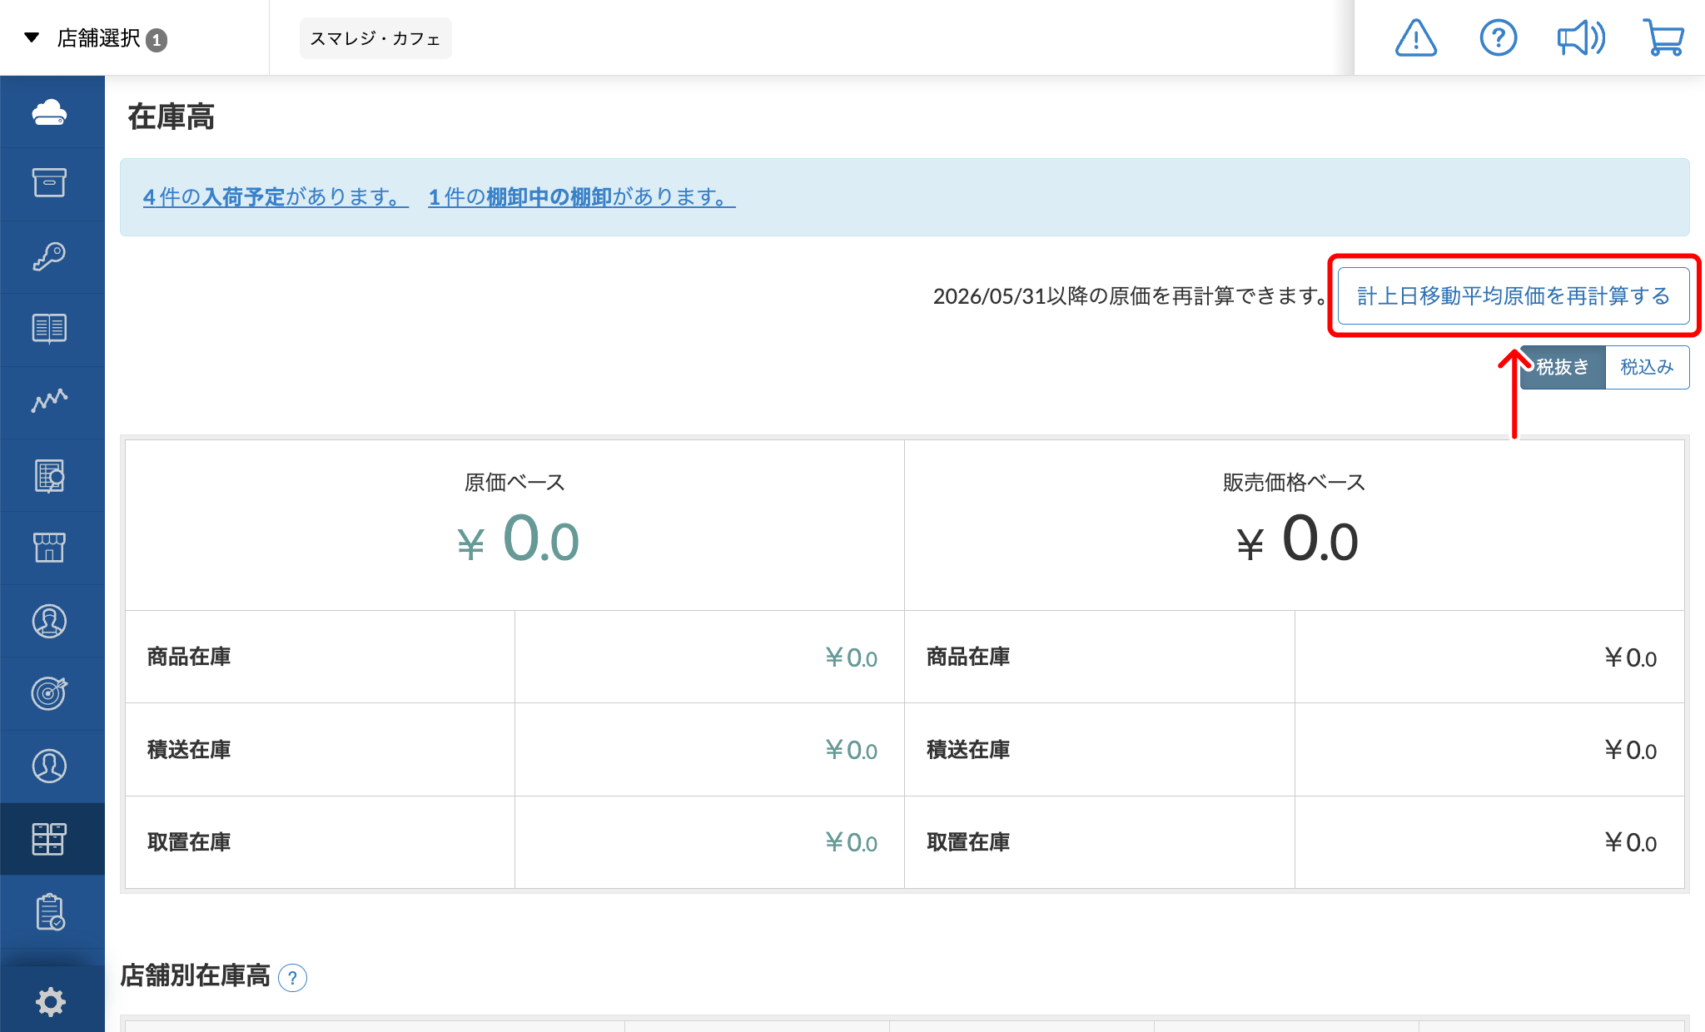This screenshot has height=1032, width=1705.
Task: Select the 原価ベース heading
Action: tap(514, 483)
